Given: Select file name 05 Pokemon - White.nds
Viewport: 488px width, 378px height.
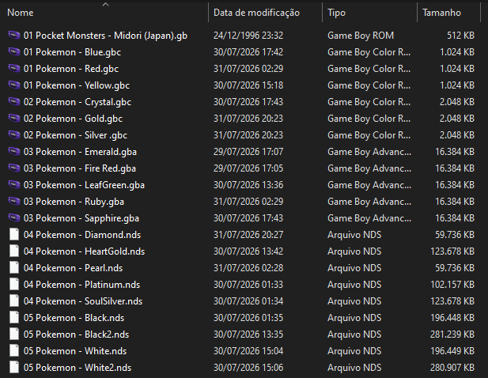Looking at the screenshot, I should click(75, 351).
